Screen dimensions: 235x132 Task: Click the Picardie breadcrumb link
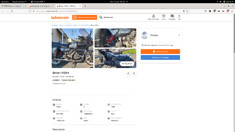pos(68,25)
